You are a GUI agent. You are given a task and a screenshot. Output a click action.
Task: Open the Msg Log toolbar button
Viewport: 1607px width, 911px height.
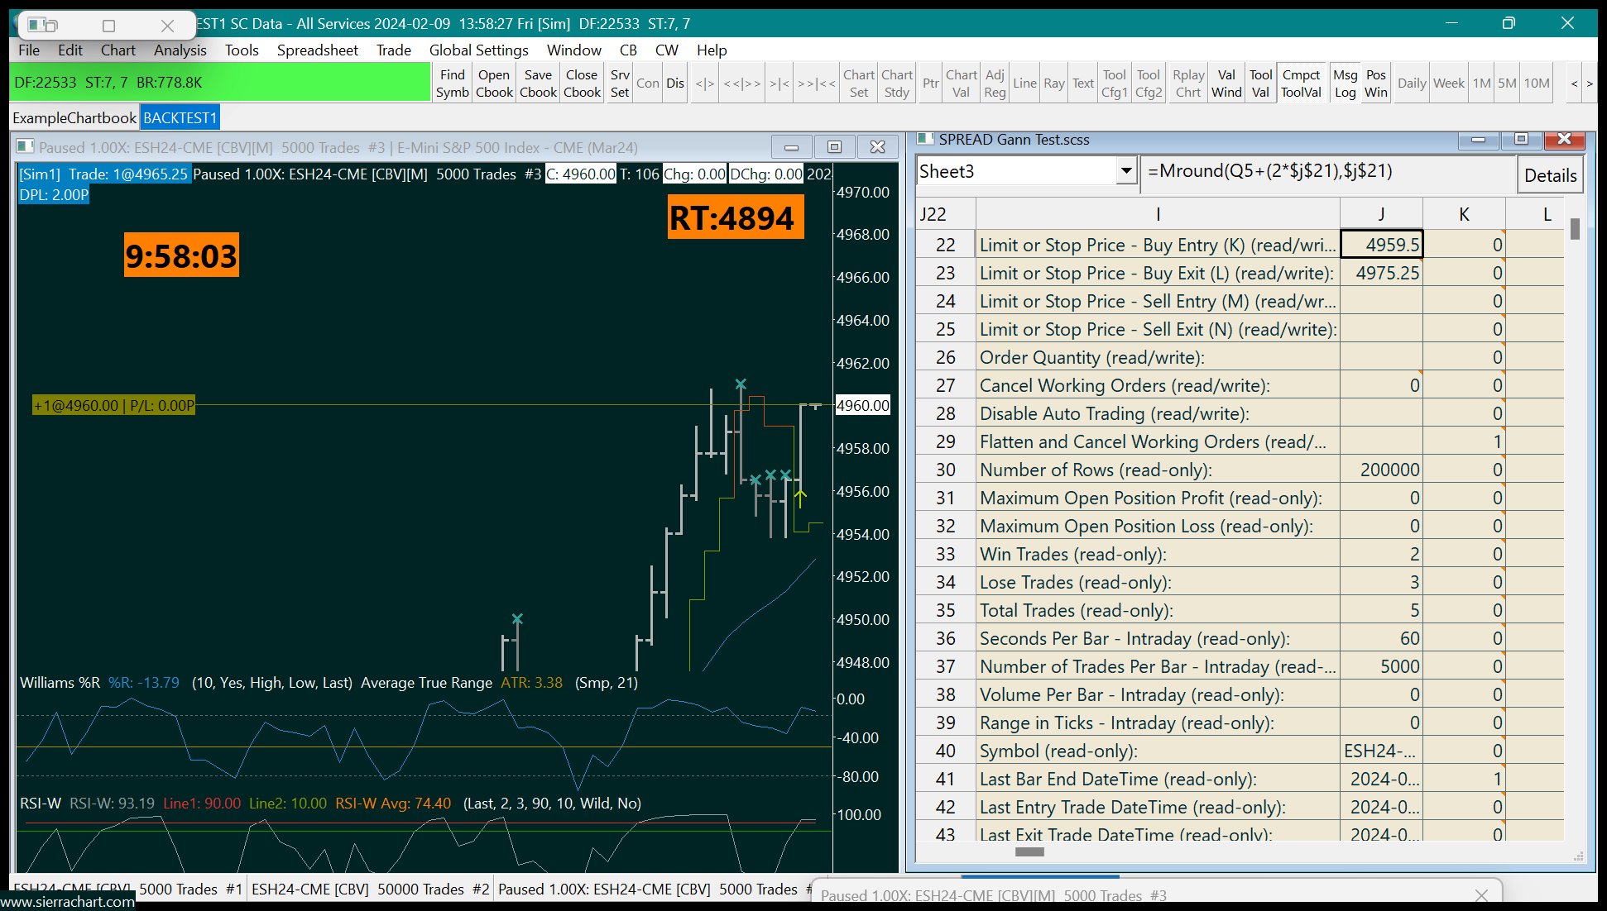[x=1345, y=83]
